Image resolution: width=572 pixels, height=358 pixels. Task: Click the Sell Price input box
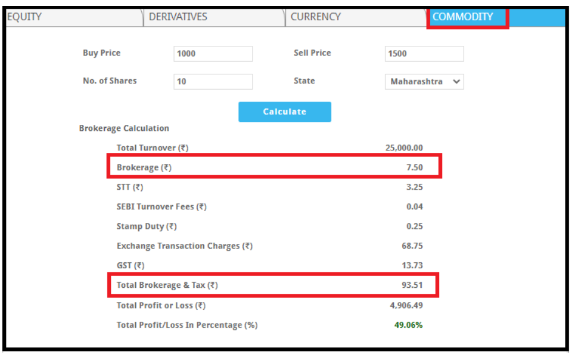[x=424, y=54]
